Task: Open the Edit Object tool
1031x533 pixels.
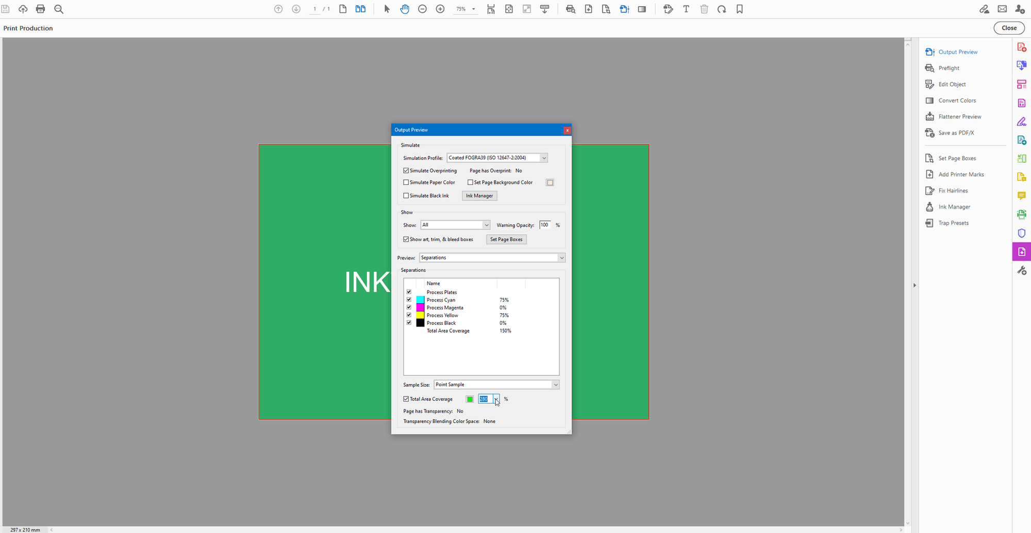Action: click(952, 84)
